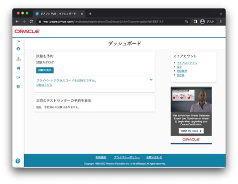This screenshot has height=184, width=238.
Task: Click the Joel Goodman video thumbnail
Action: [x=191, y=100]
